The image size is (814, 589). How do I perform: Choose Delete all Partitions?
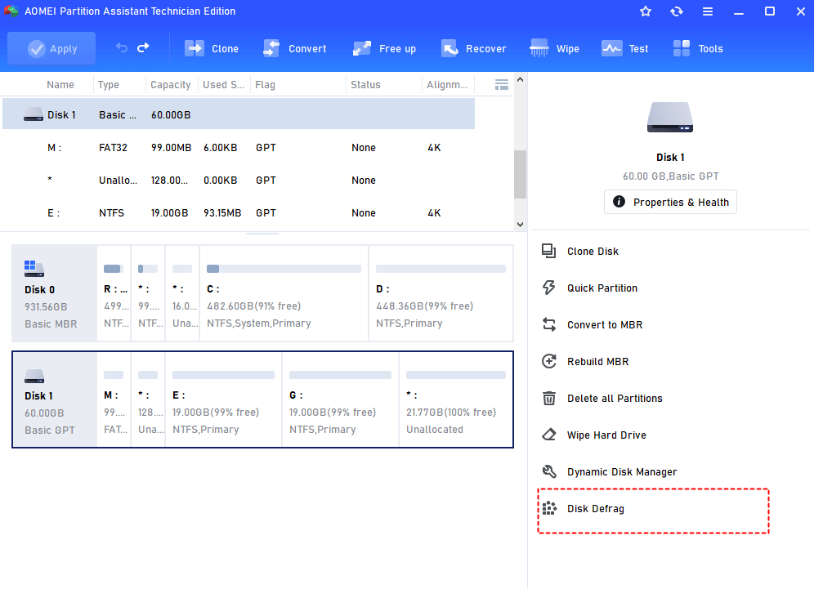(615, 398)
